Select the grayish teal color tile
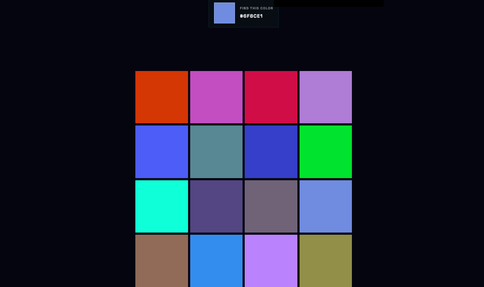Image resolution: width=484 pixels, height=287 pixels. click(216, 152)
